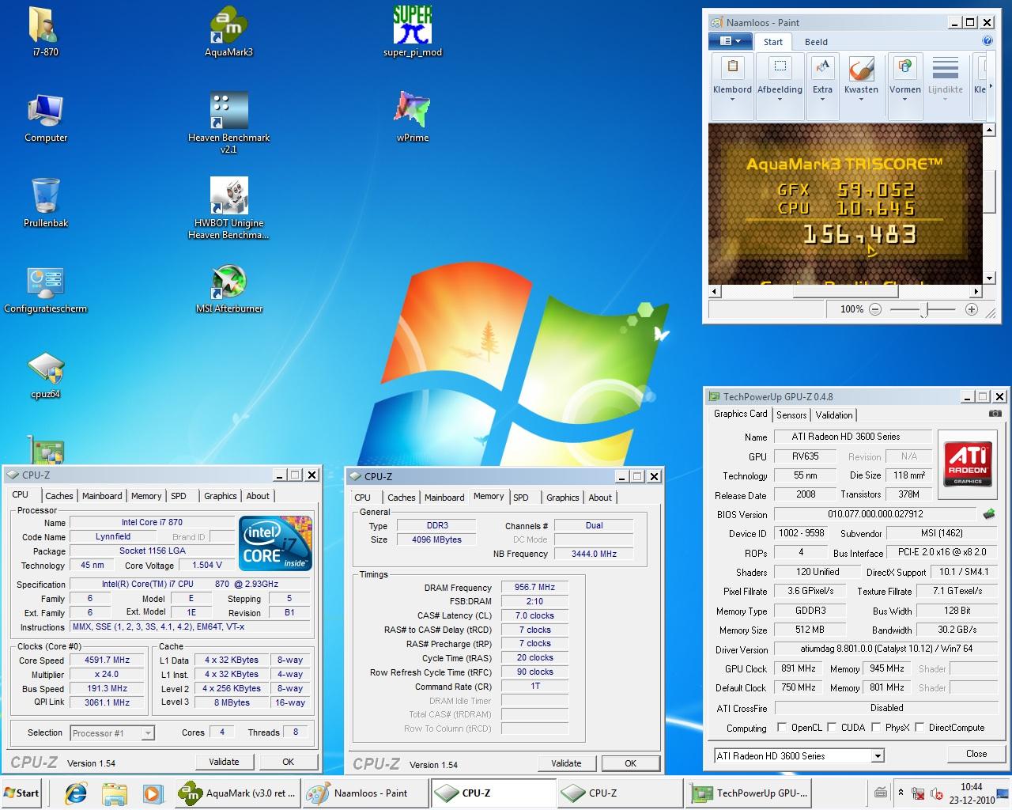Viewport: 1012px width, 810px height.
Task: Open GPU selection dropdown in GPU-Z
Action: [x=799, y=756]
